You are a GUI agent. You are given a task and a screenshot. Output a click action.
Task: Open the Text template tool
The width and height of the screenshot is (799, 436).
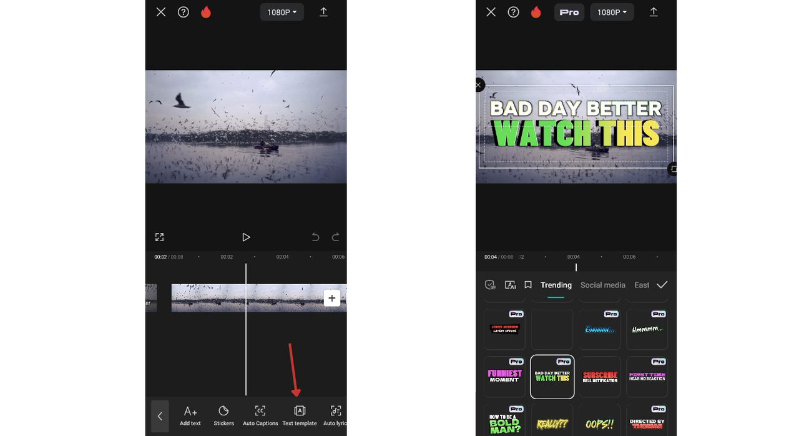coord(300,415)
